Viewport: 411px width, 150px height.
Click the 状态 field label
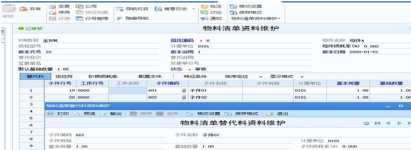[176, 69]
